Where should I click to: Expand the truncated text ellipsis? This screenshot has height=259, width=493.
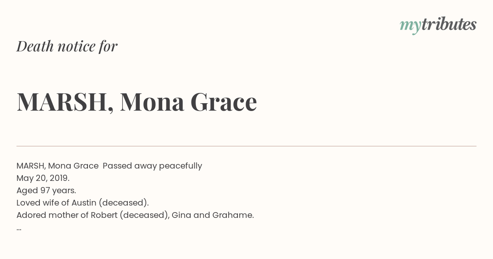pyautogui.click(x=19, y=229)
